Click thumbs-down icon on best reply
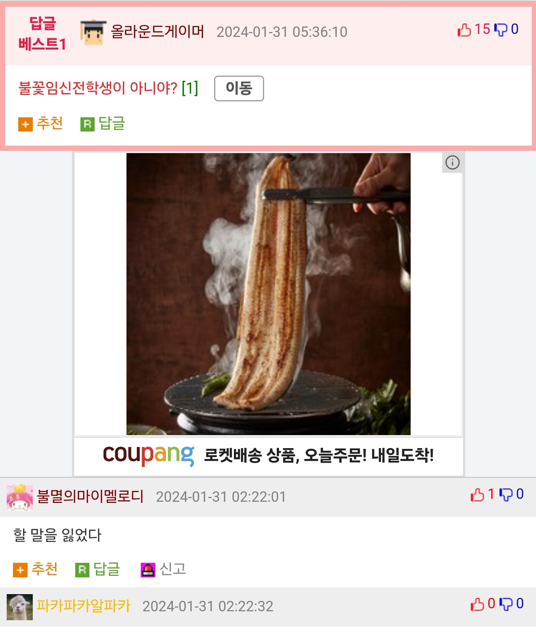Image resolution: width=536 pixels, height=634 pixels. pyautogui.click(x=501, y=30)
